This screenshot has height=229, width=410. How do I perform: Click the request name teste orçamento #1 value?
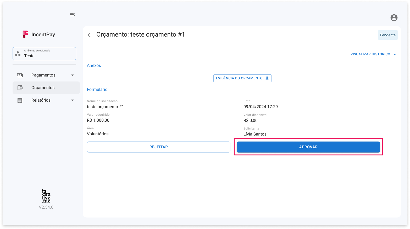tap(106, 107)
